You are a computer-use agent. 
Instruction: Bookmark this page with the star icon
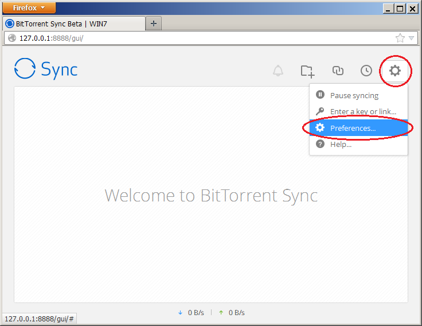[400, 38]
